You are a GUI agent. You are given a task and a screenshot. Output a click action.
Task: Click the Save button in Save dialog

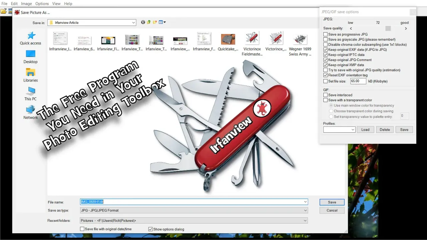(332, 202)
